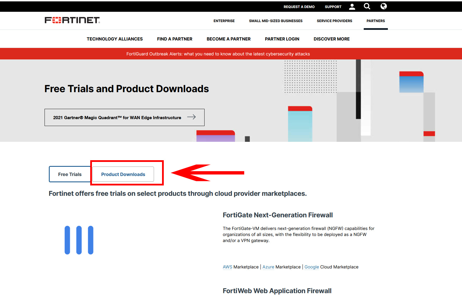This screenshot has width=462, height=298.
Task: Click the arrow in Gartner banner button
Action: (191, 117)
